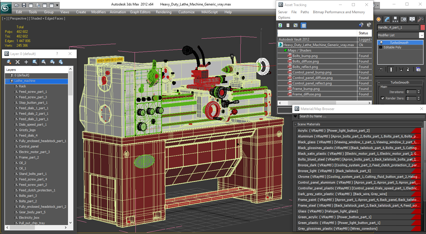Click the Perspective viewport label
The width and height of the screenshot is (426, 234).
tap(19, 18)
